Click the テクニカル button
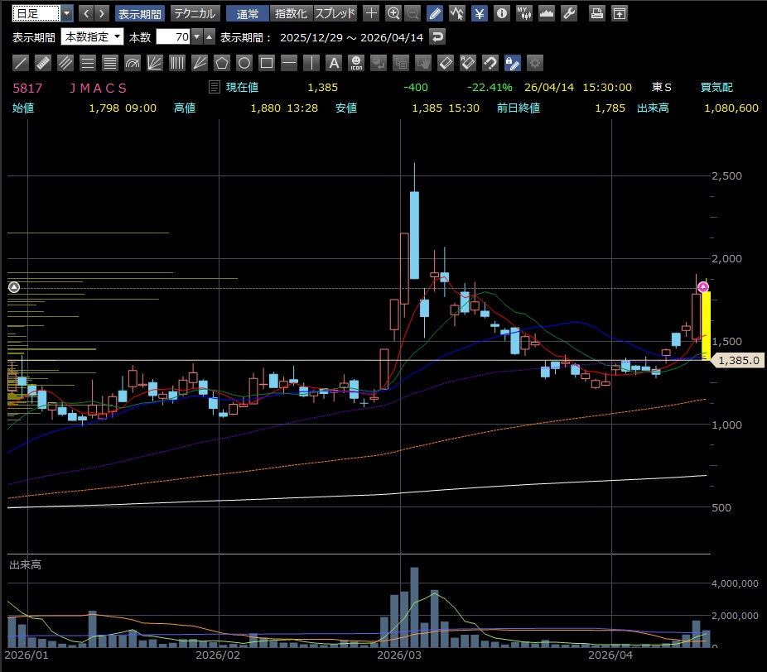This screenshot has width=767, height=672. pos(195,13)
